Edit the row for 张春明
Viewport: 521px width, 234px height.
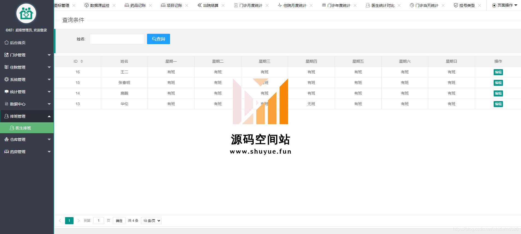tap(498, 83)
